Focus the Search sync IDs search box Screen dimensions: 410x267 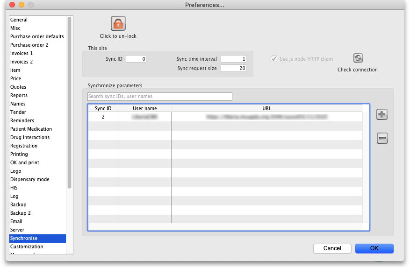159,97
